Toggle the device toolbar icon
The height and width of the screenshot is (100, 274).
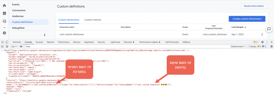[7, 42]
